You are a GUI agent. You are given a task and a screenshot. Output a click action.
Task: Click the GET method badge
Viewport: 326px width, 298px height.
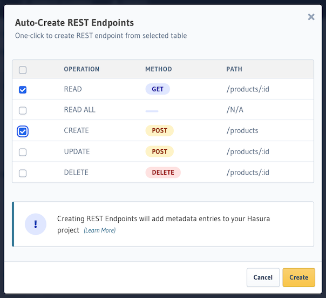click(x=158, y=89)
